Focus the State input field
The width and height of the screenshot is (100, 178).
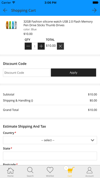[x=50, y=156]
